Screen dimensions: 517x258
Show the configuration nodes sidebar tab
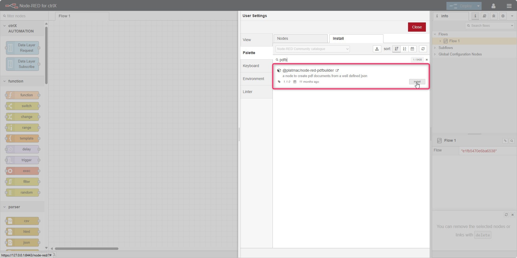tap(503, 16)
